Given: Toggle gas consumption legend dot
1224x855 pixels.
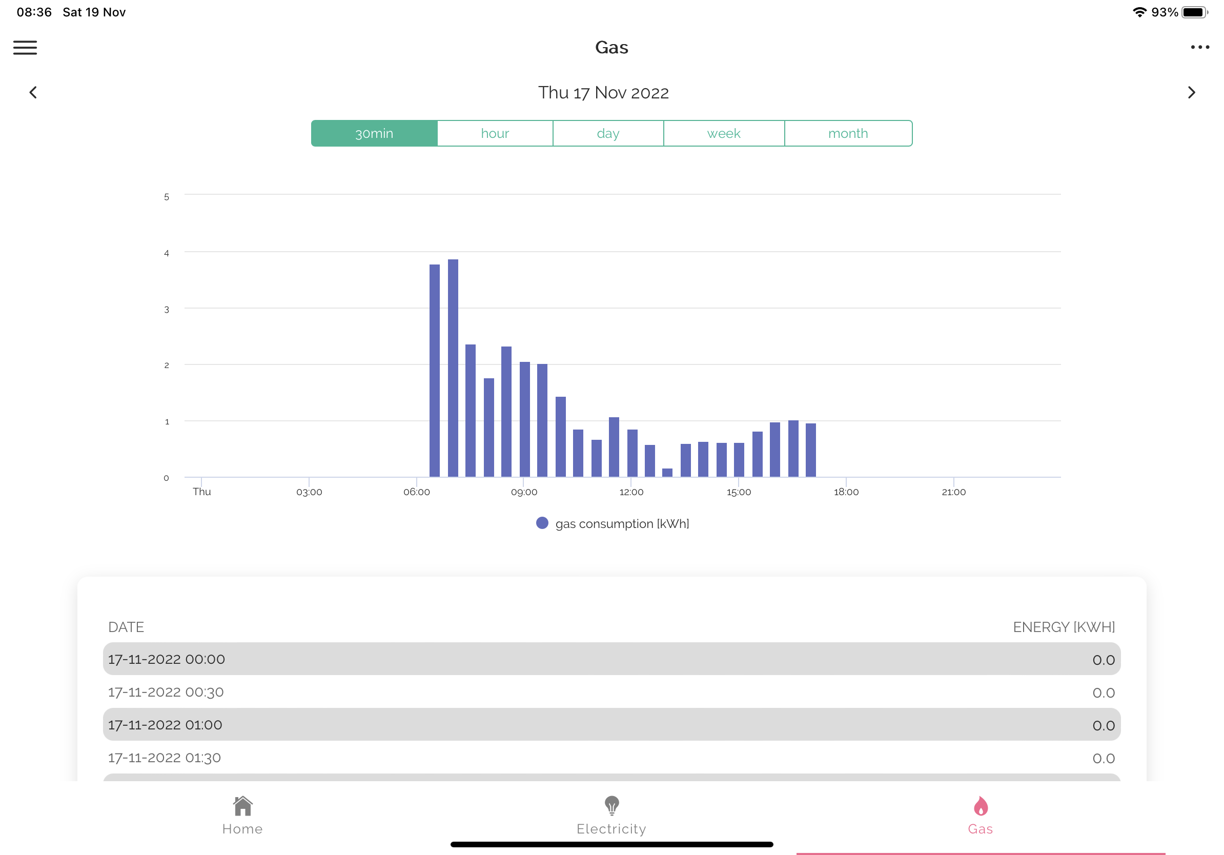Looking at the screenshot, I should click(x=542, y=523).
